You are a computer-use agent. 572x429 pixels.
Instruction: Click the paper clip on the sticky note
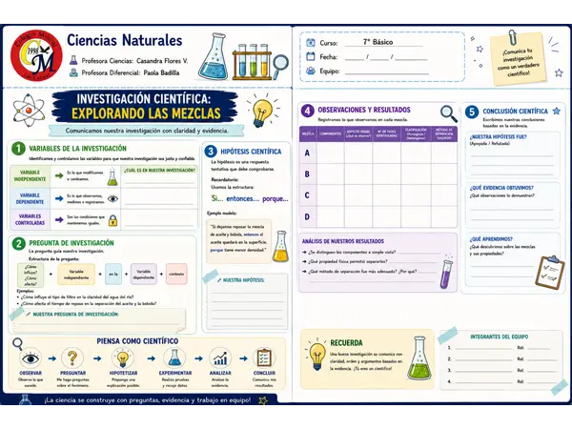513,37
